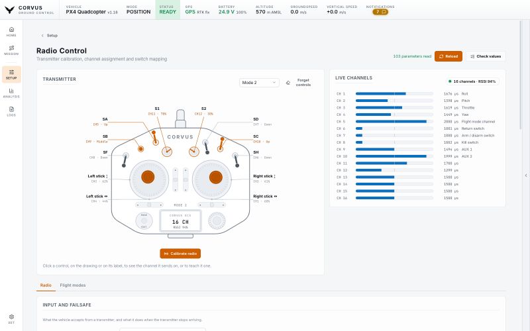Viewport: 530px width, 331px height.
Task: Click the CH 10 AUX 2 row
Action: point(417,156)
